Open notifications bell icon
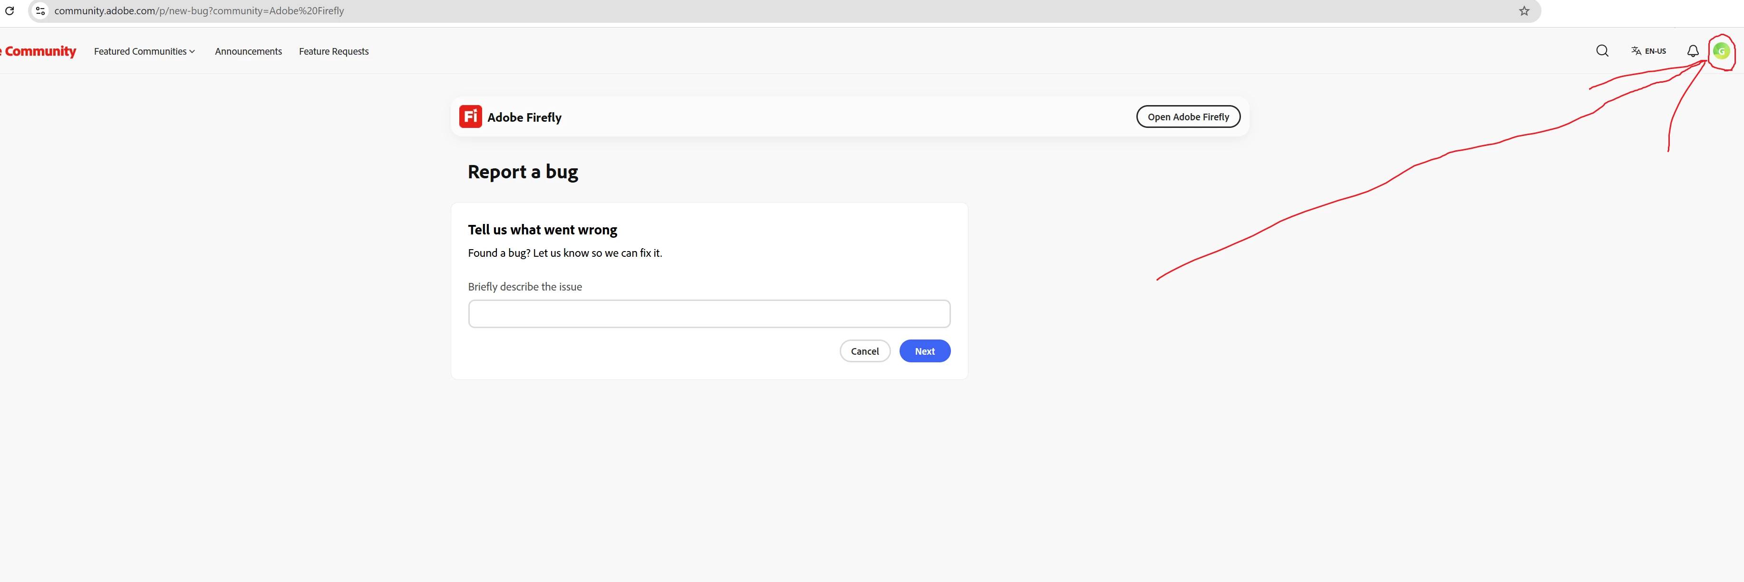 pyautogui.click(x=1693, y=51)
